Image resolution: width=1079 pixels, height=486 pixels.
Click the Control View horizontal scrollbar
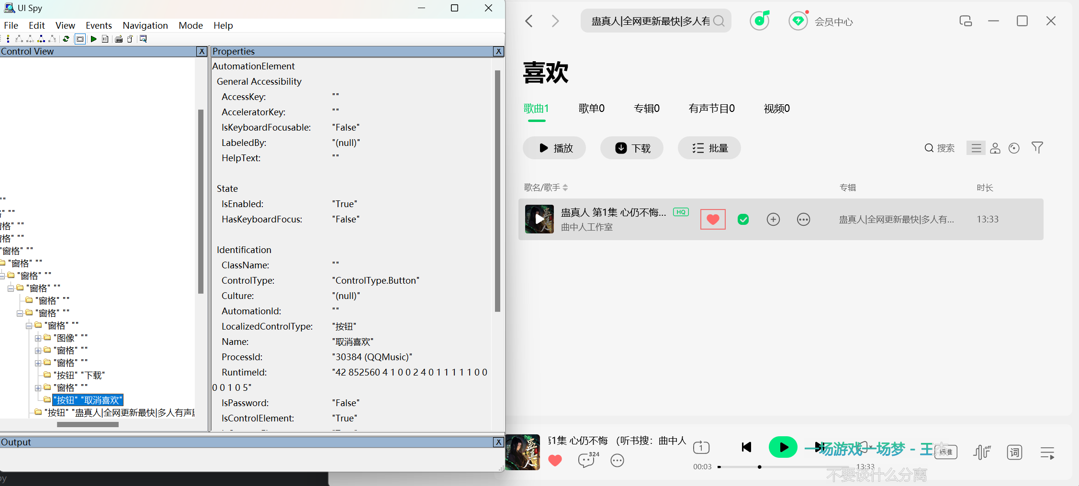pos(88,424)
